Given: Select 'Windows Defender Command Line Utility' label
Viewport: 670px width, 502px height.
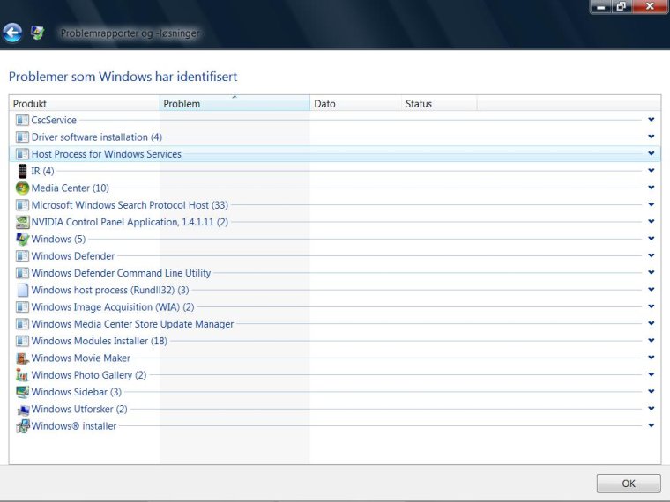Looking at the screenshot, I should (121, 273).
